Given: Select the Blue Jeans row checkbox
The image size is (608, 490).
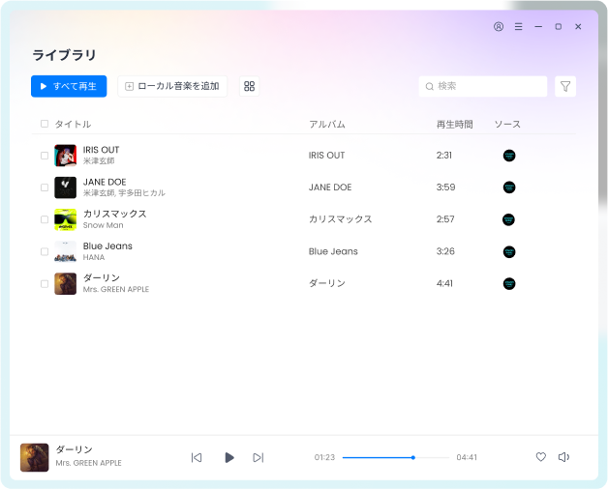Looking at the screenshot, I should [x=45, y=251].
